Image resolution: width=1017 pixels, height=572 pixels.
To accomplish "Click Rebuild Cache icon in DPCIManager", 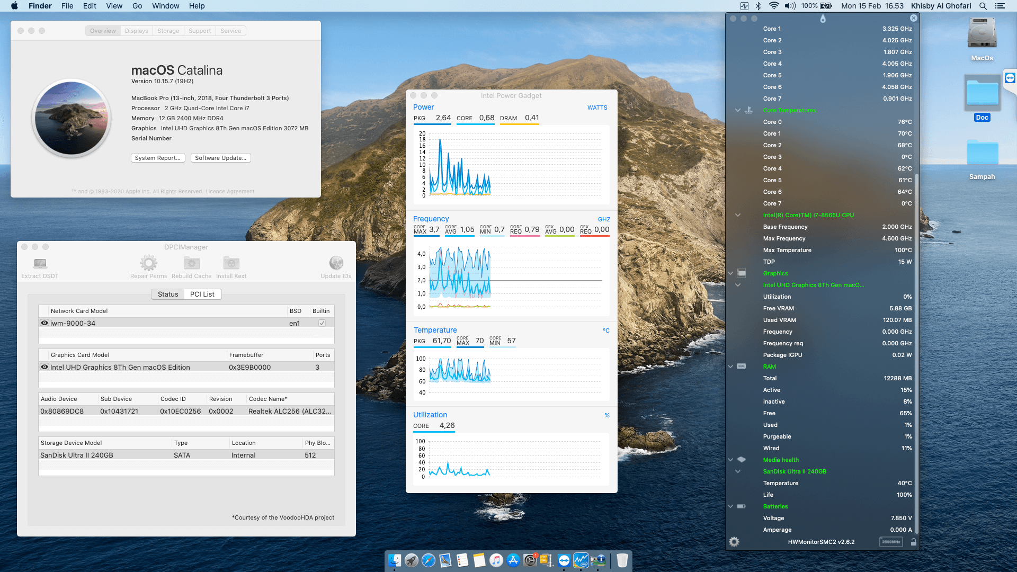I will [192, 263].
